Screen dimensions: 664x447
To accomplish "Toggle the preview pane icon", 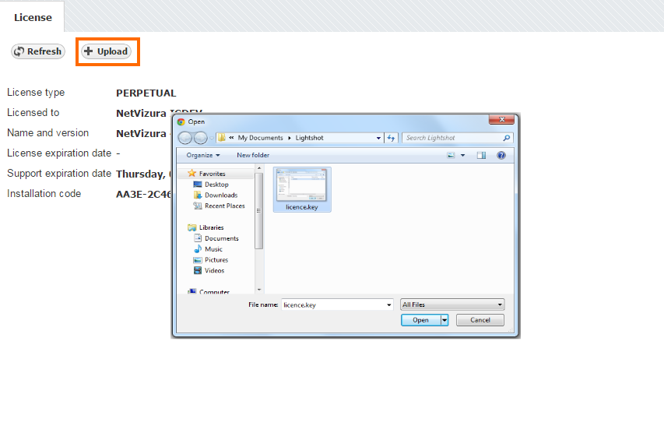I will [x=481, y=155].
